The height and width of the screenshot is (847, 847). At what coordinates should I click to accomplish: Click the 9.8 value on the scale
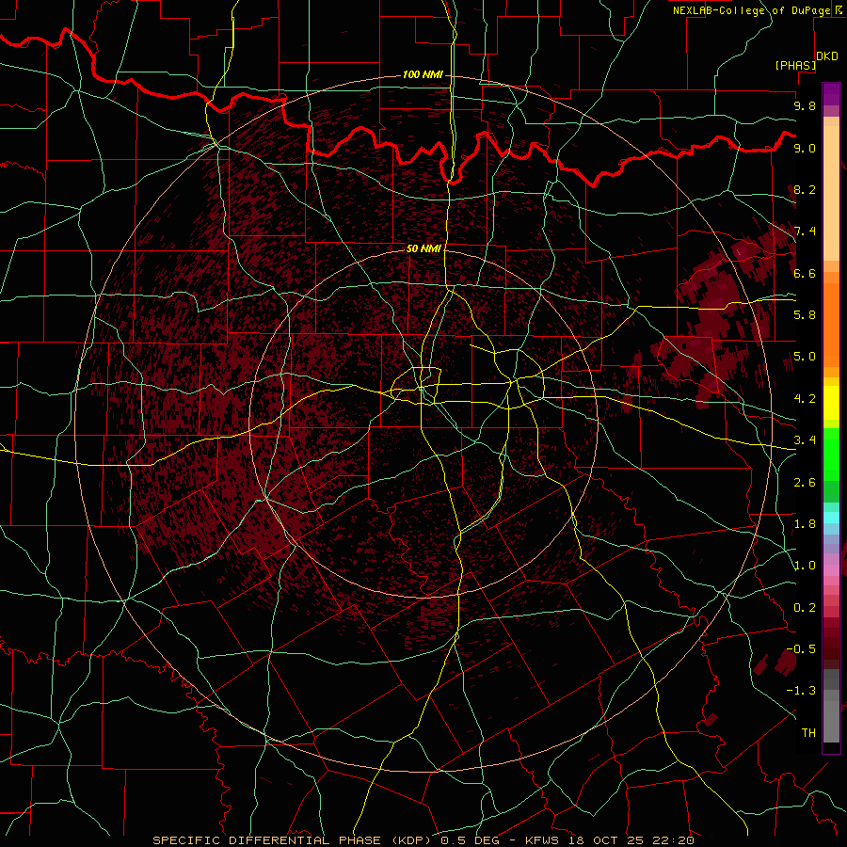805,106
